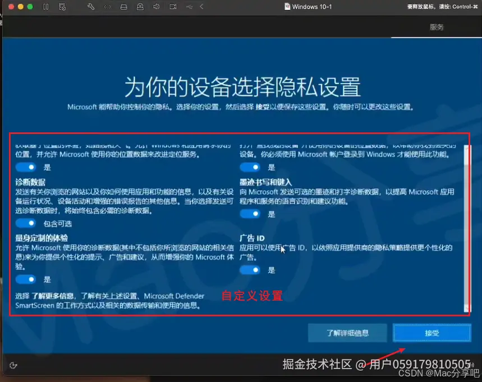482x382 pixels.
Task: Expand the keyboard shortcut arrows icon
Action: point(108,7)
